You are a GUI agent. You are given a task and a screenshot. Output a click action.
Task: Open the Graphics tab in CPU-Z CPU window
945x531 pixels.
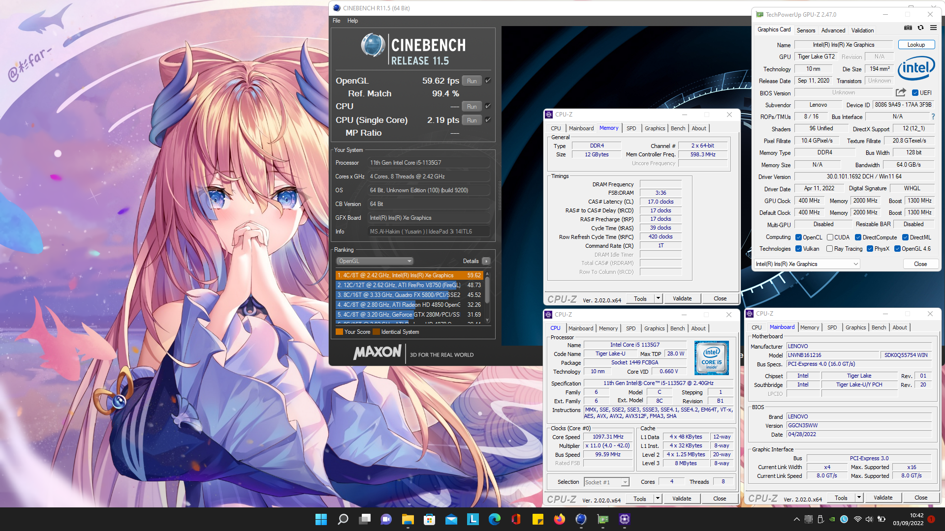[655, 328]
